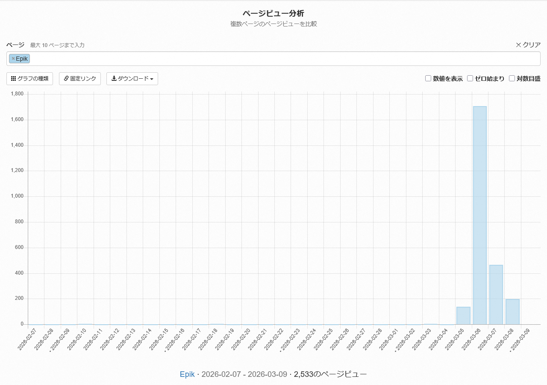Enable the 数値を表示 checkbox
The image size is (547, 385).
point(428,78)
